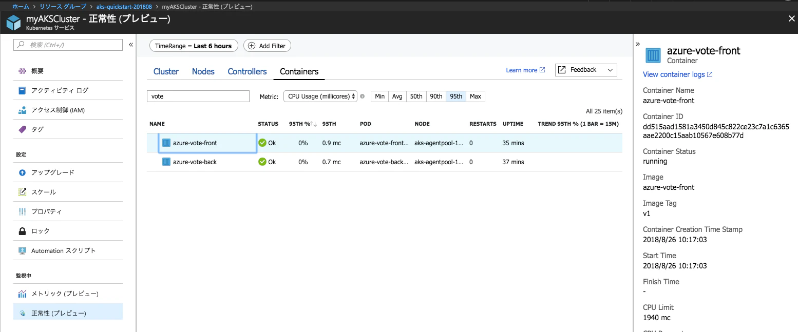The height and width of the screenshot is (332, 798).
Task: Open the リソース グループ breadcrumb link
Action: pos(64,7)
